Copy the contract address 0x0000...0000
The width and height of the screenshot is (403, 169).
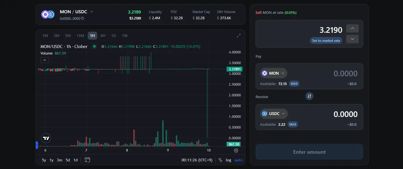[83, 18]
